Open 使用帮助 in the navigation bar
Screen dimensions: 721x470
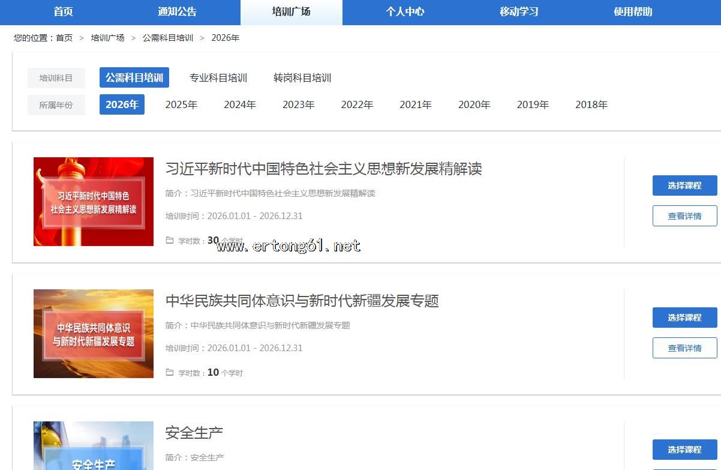633,12
